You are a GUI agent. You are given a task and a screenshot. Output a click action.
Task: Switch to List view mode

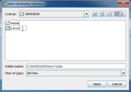coord(117,14)
